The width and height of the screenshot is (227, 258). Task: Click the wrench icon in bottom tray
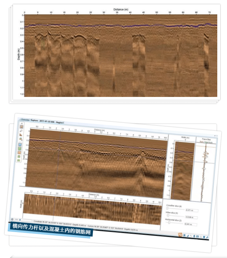(x=208, y=237)
